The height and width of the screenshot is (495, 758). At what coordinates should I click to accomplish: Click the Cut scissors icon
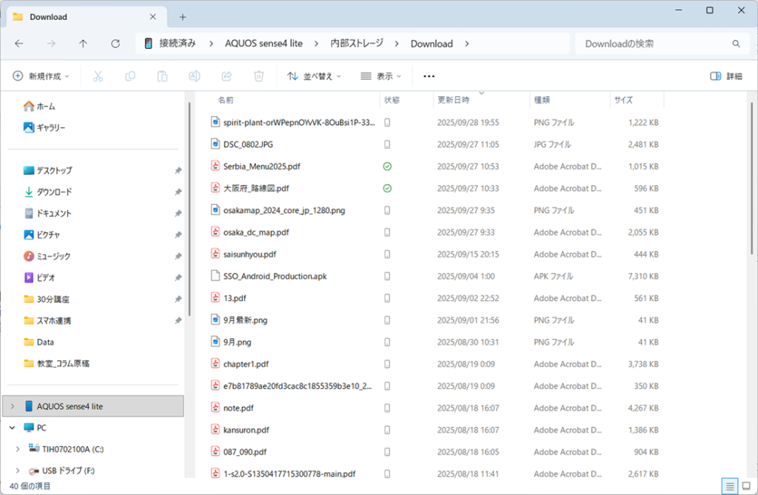[98, 76]
